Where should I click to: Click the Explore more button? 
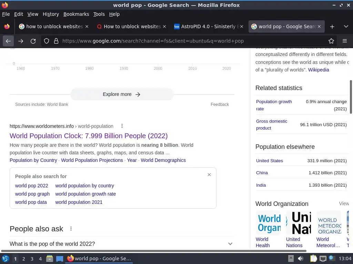coord(122,94)
